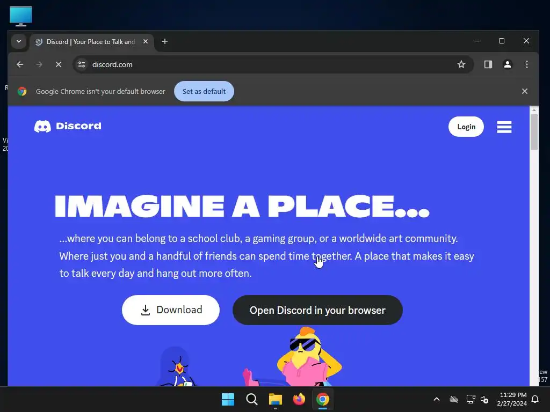The image size is (550, 412).
Task: Click the page vertical scrollbar thumb
Action: tap(534, 132)
